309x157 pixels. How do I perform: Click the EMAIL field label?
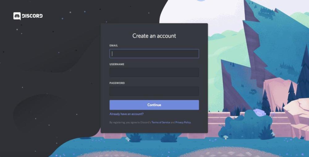pyautogui.click(x=114, y=45)
